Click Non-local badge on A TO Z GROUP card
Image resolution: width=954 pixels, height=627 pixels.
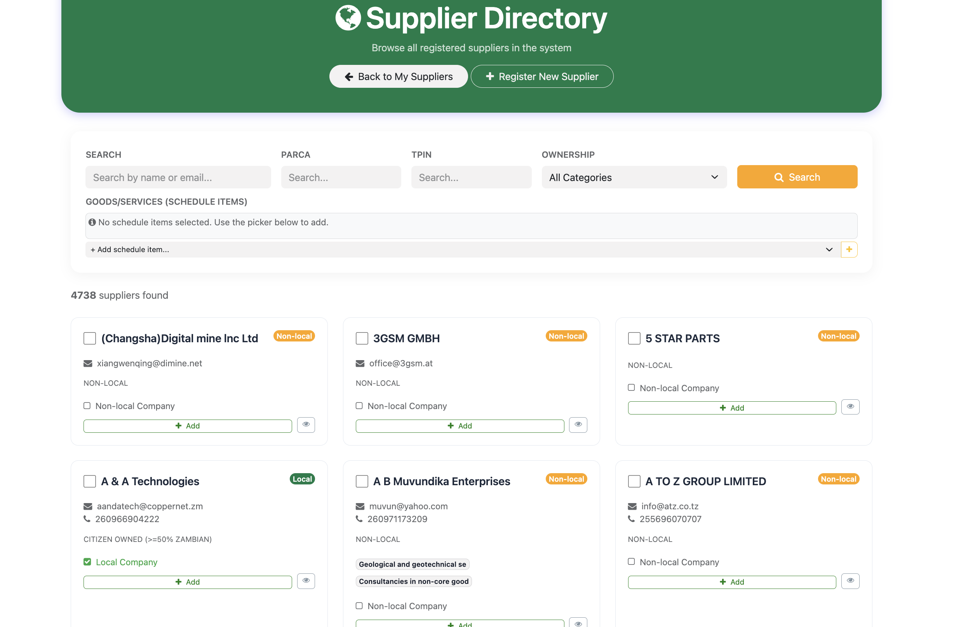pyautogui.click(x=839, y=479)
